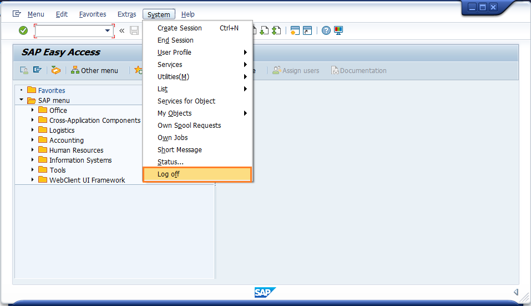The width and height of the screenshot is (531, 306).
Task: Click the Add to Favorites star icon
Action: click(138, 70)
